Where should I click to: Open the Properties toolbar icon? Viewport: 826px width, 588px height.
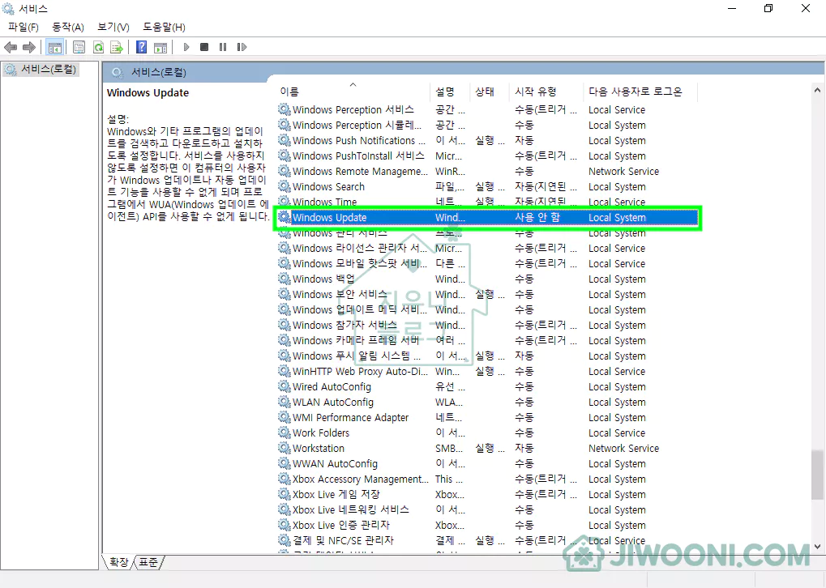(79, 47)
